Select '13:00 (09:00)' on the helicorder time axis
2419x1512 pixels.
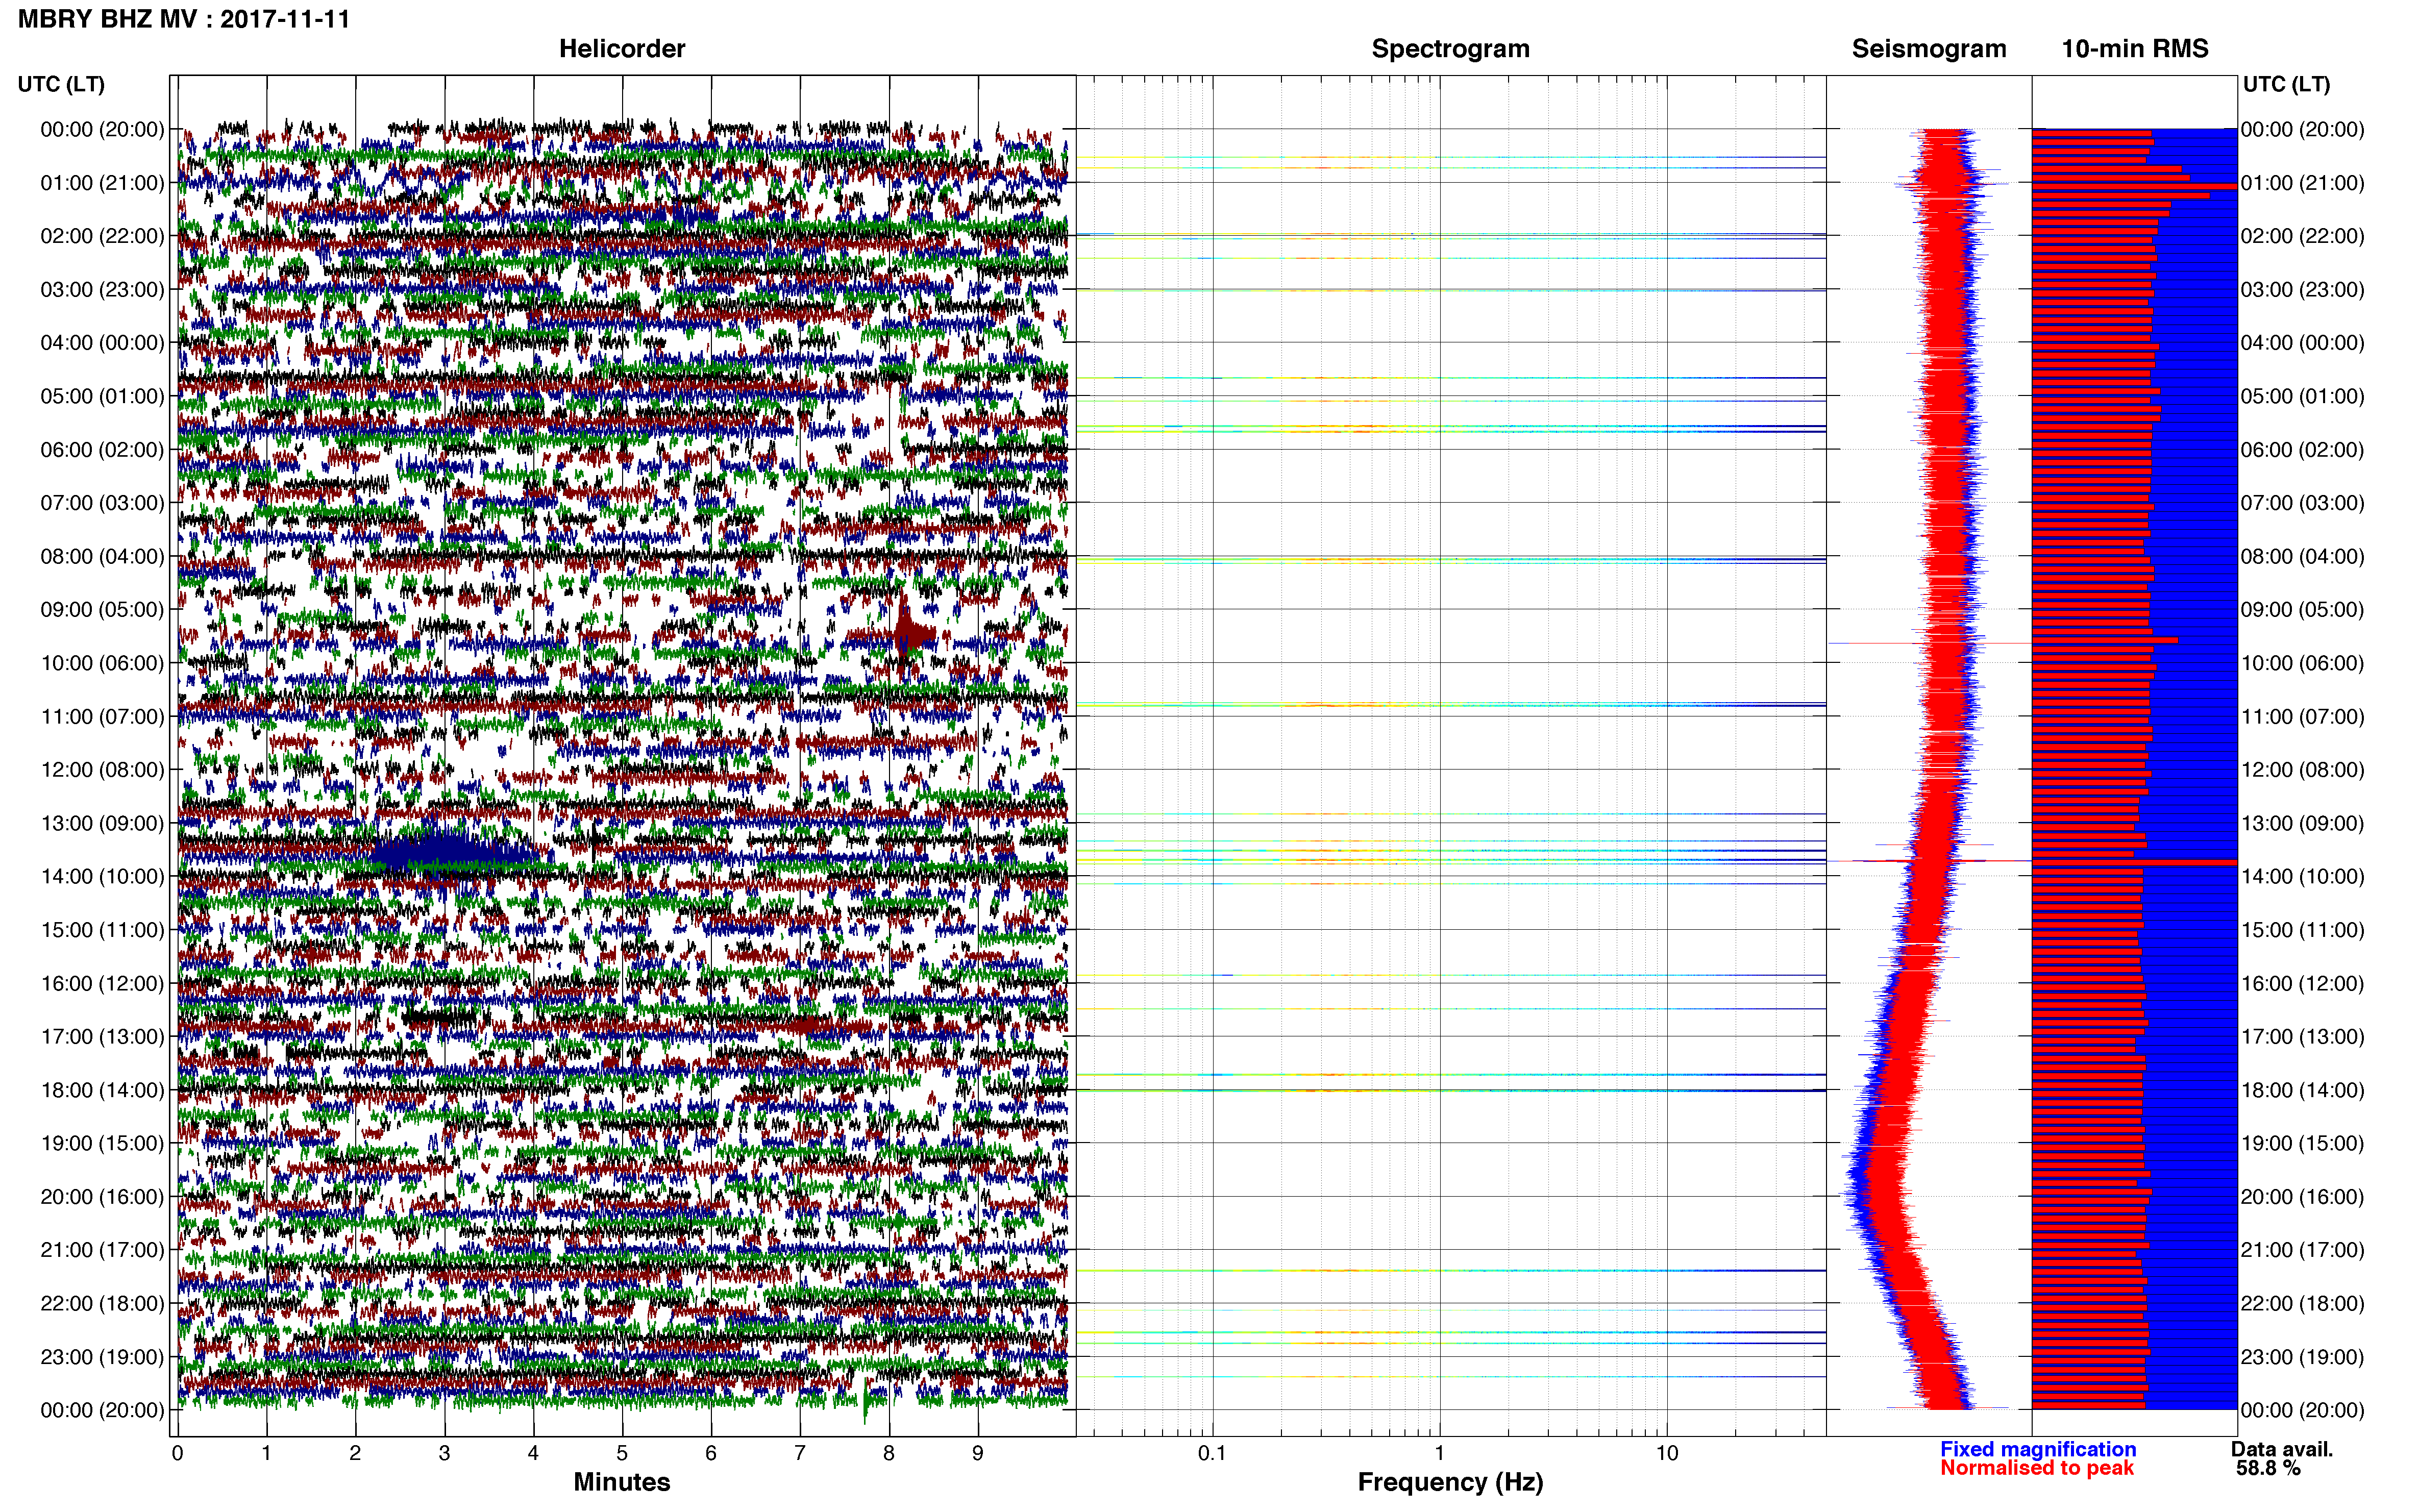point(102,823)
